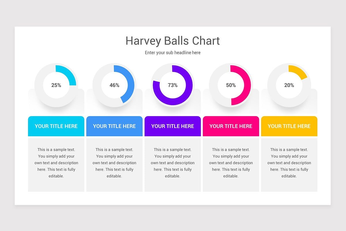Select sample text under the cyan title

pos(56,163)
